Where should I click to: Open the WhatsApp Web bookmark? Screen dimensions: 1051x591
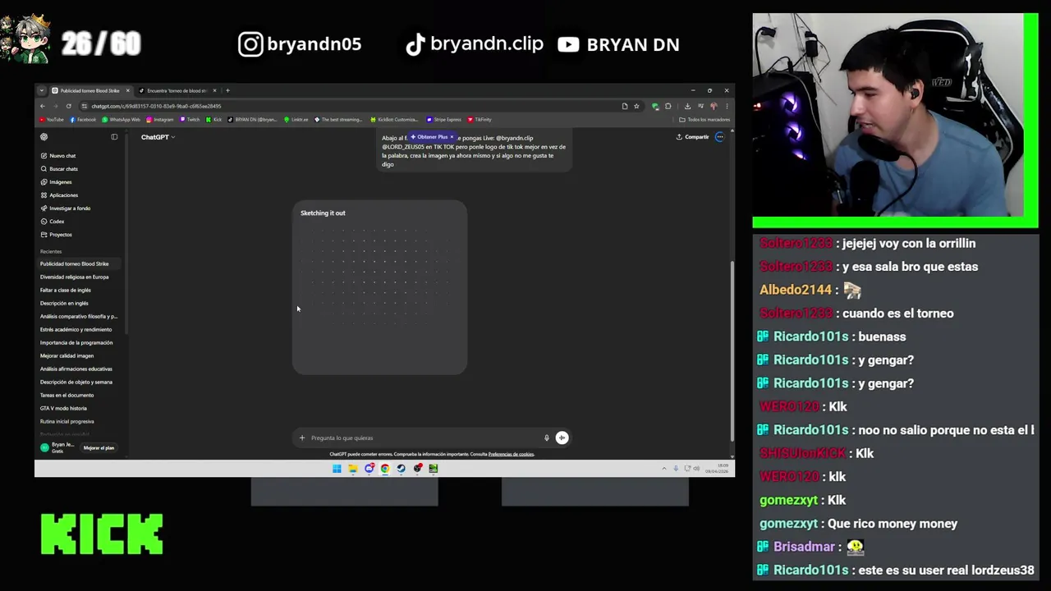(122, 120)
